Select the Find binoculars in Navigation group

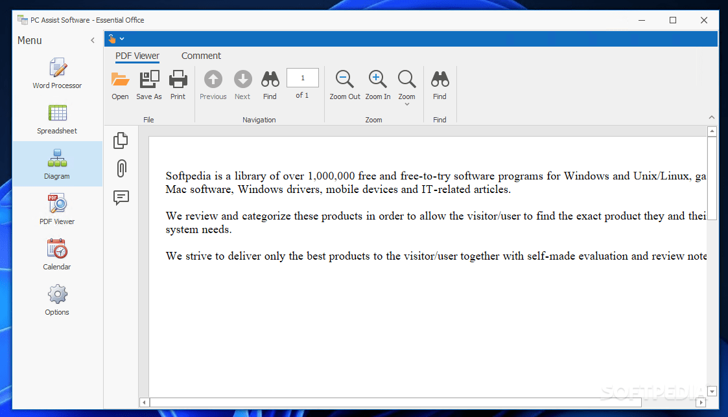(270, 84)
